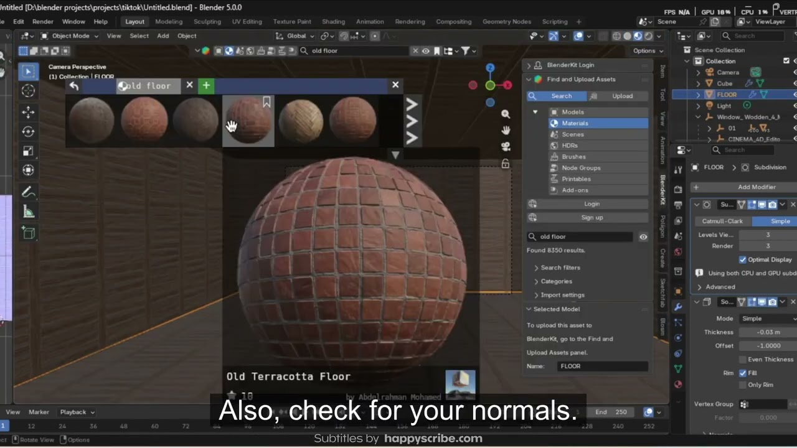Select Catmull-Clark subdivision type
Image resolution: width=797 pixels, height=448 pixels.
click(722, 221)
